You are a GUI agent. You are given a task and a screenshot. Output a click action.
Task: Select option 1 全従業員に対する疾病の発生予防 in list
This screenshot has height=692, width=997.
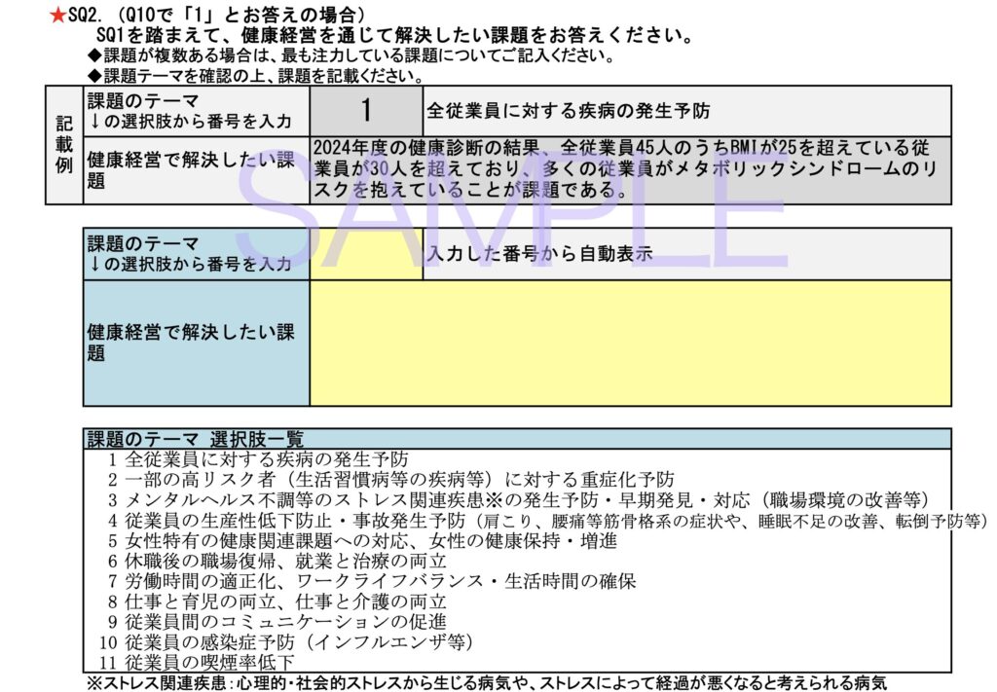[258, 458]
